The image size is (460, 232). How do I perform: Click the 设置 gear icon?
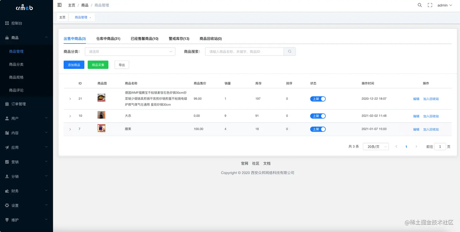pyautogui.click(x=7, y=206)
